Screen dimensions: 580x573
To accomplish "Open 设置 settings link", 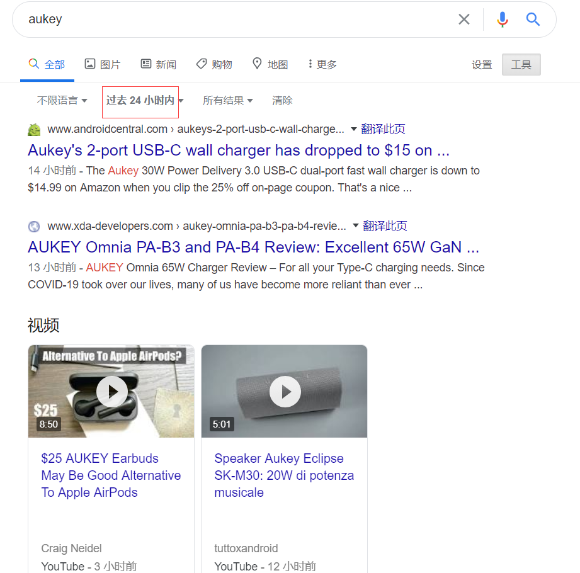I will coord(482,65).
